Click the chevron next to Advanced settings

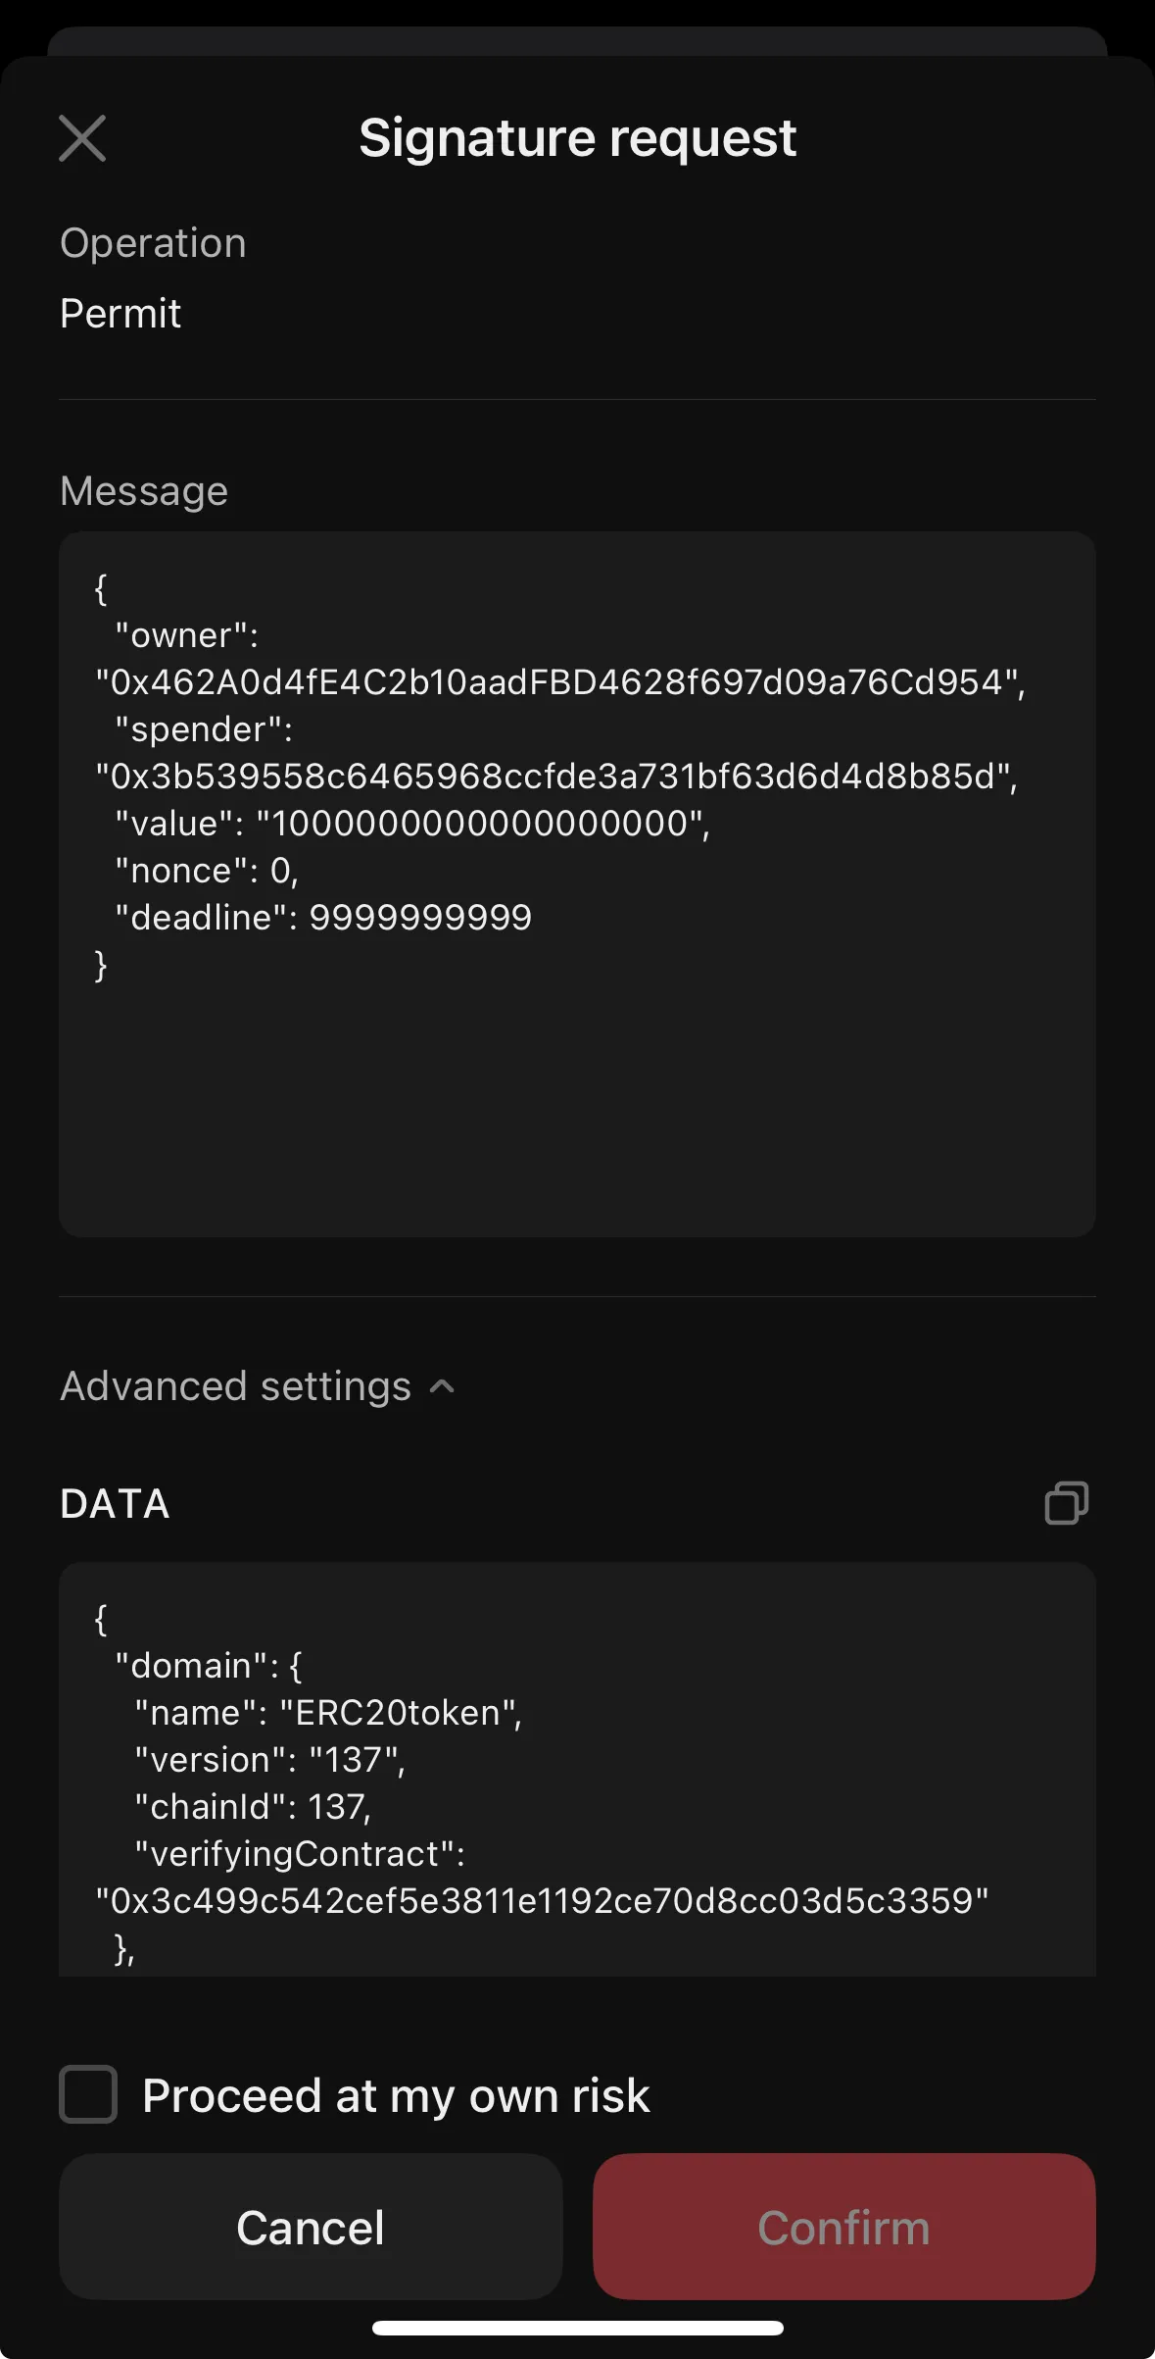point(442,1385)
